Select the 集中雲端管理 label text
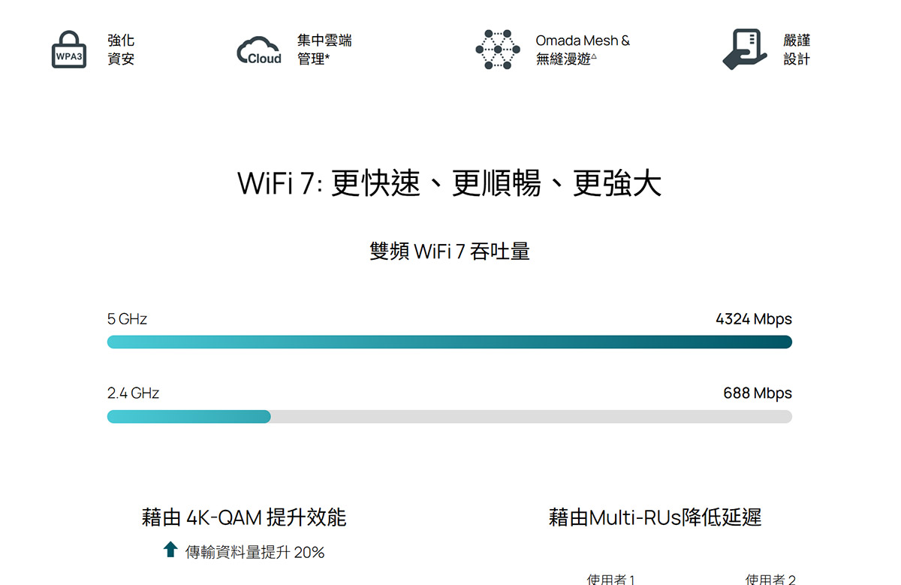This screenshot has width=901, height=585. 324,50
